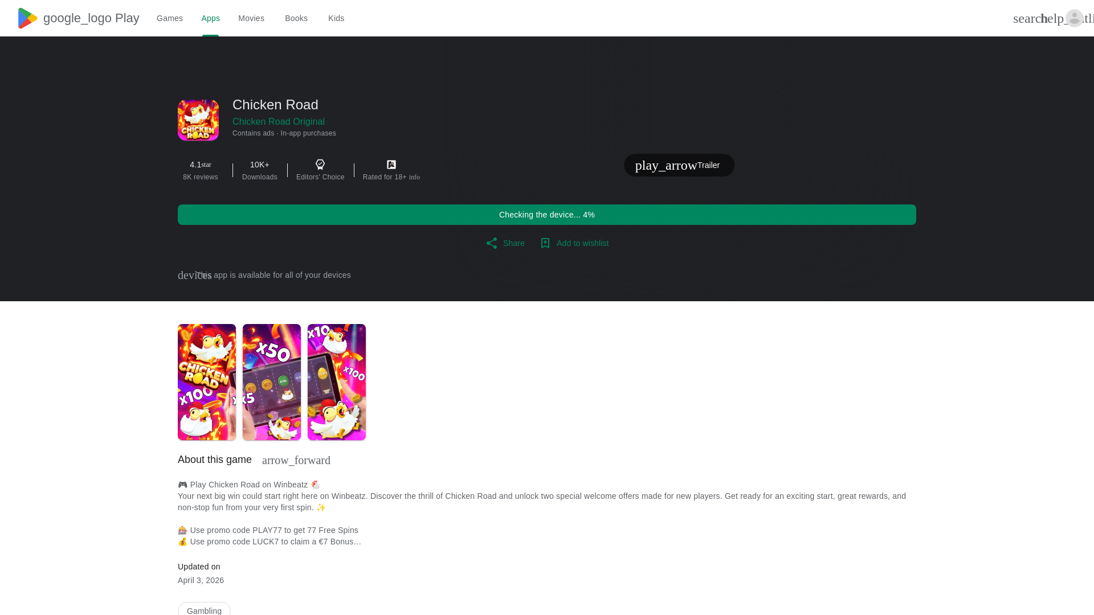
Task: Open the account avatar icon
Action: click(1075, 18)
